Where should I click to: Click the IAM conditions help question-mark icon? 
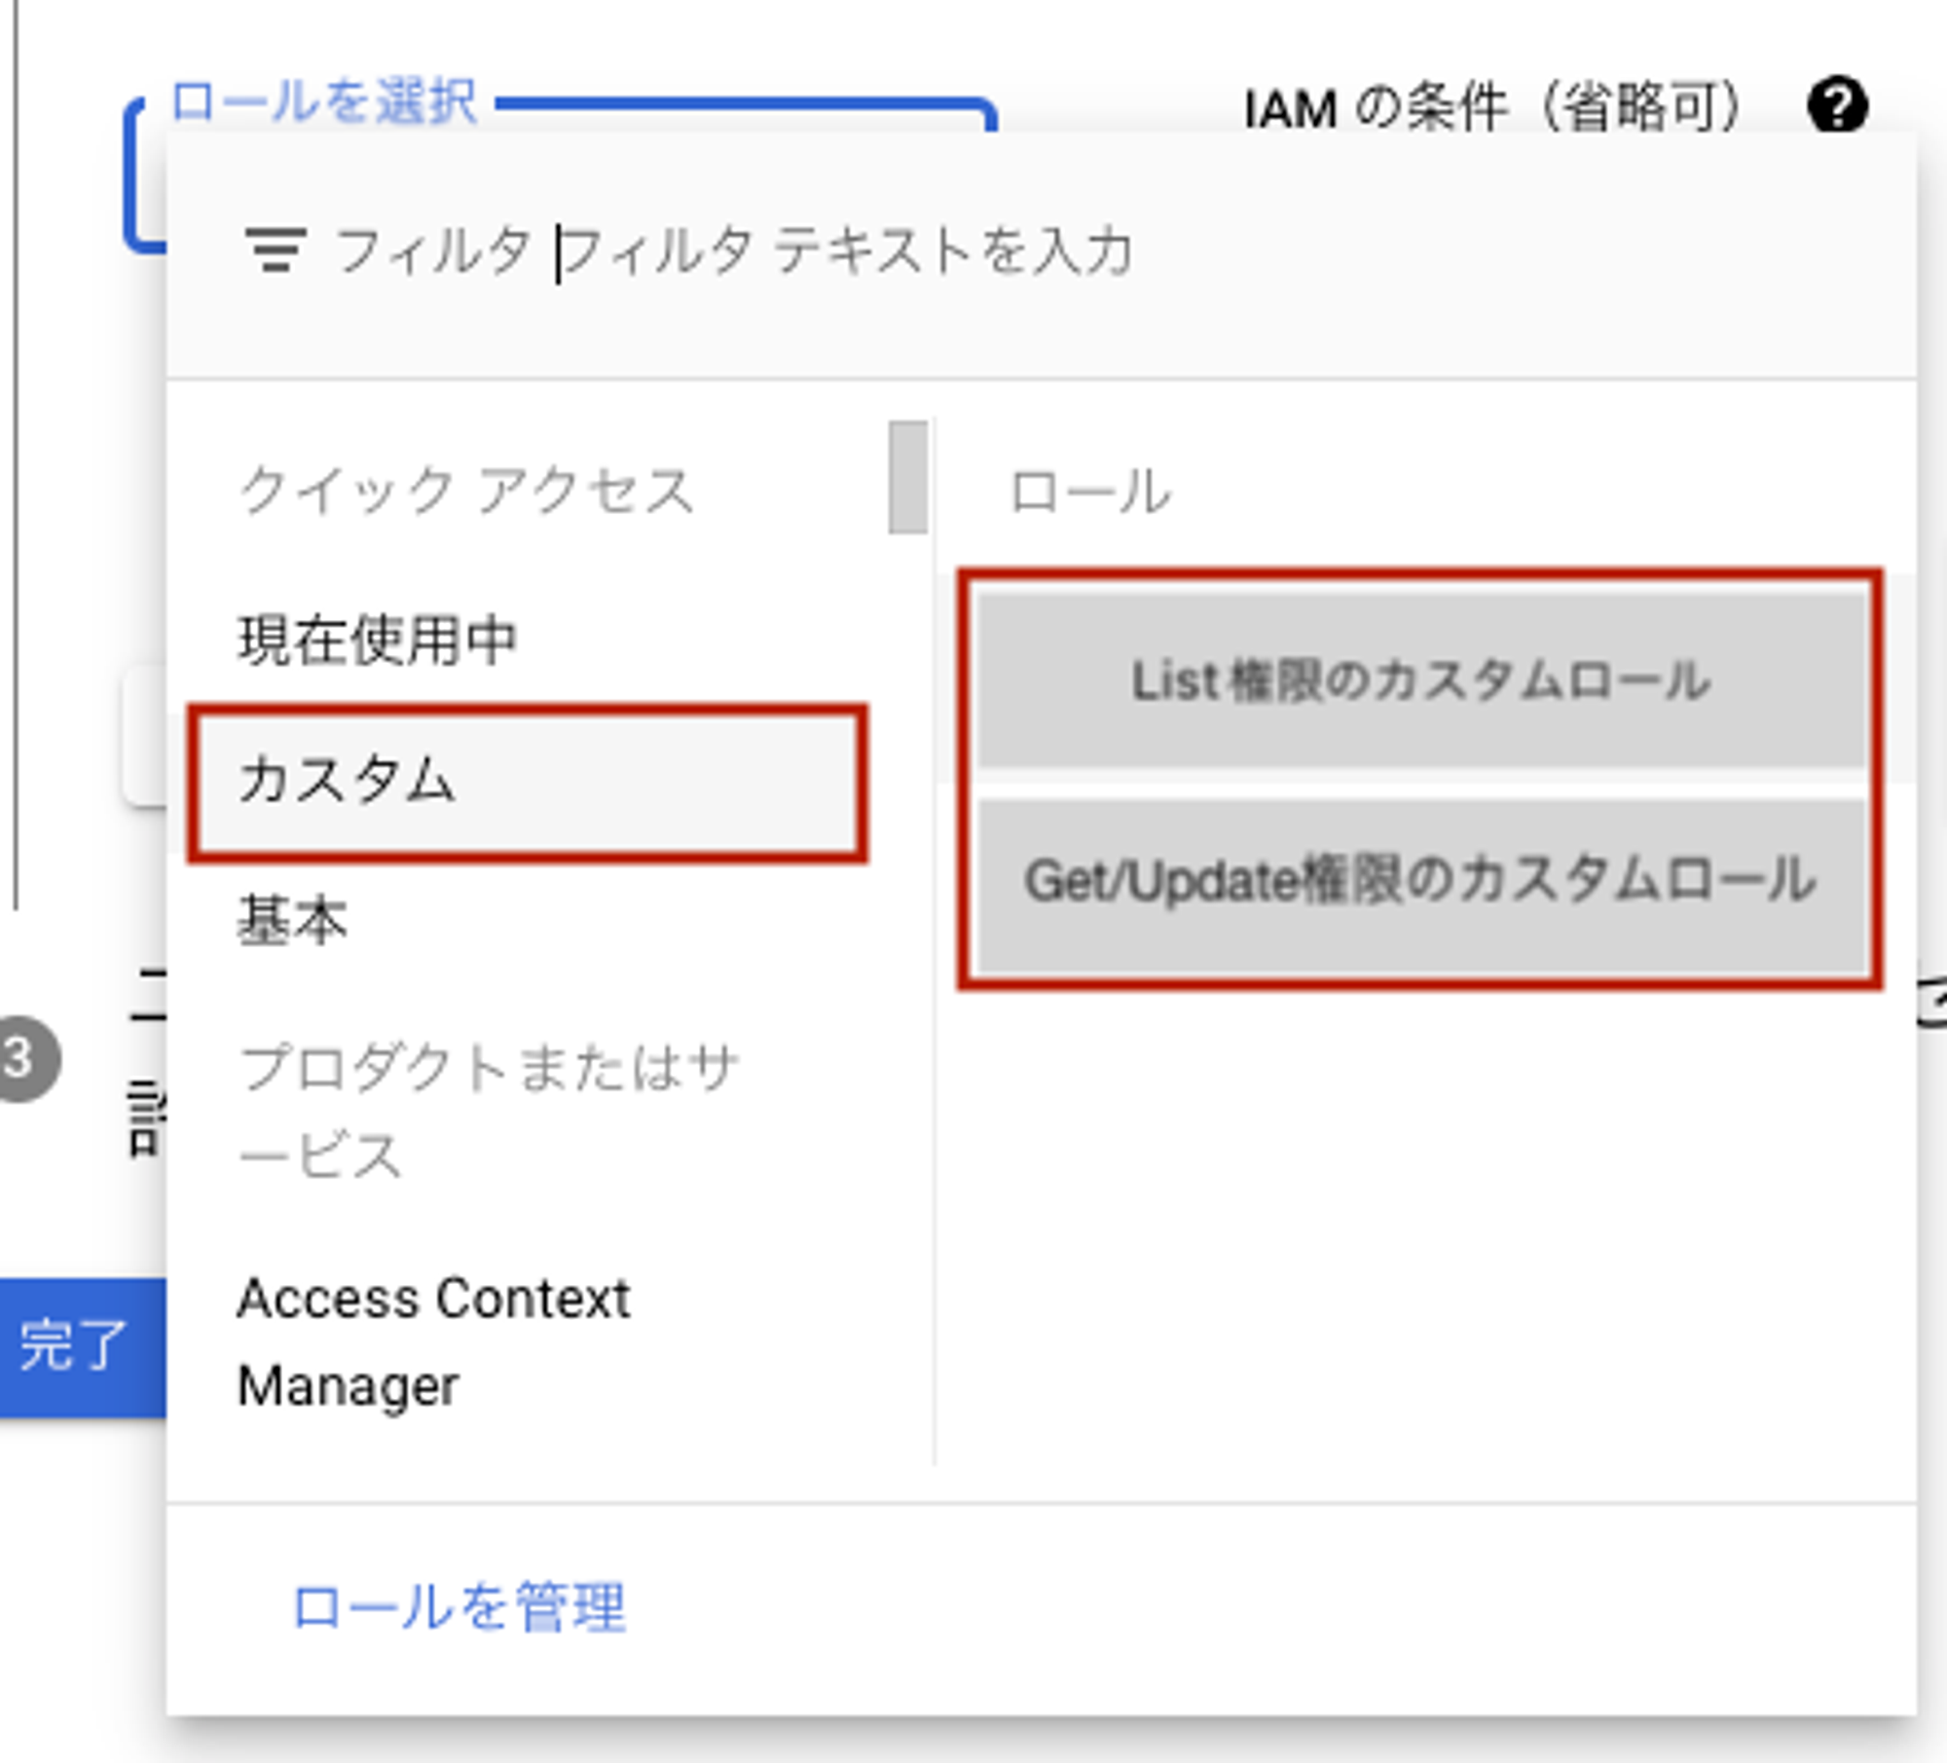[x=1837, y=105]
